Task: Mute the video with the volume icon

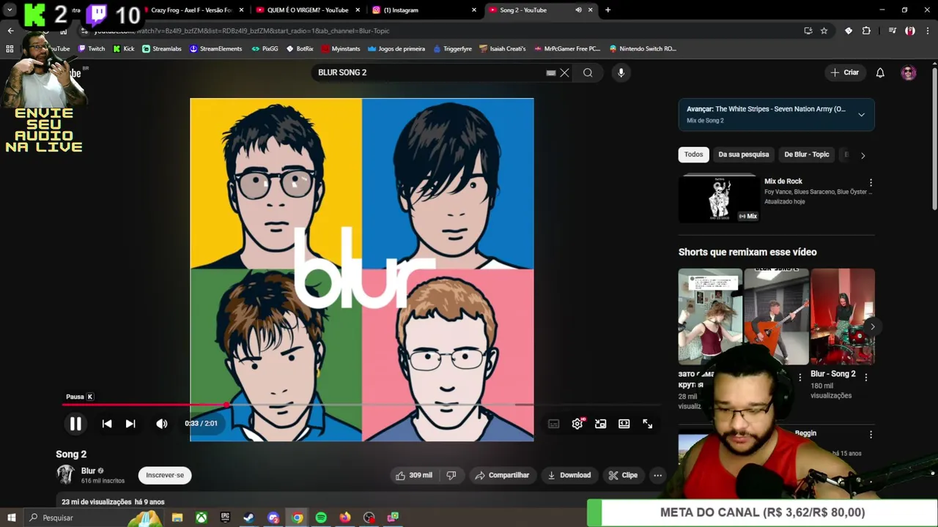Action: (x=162, y=424)
